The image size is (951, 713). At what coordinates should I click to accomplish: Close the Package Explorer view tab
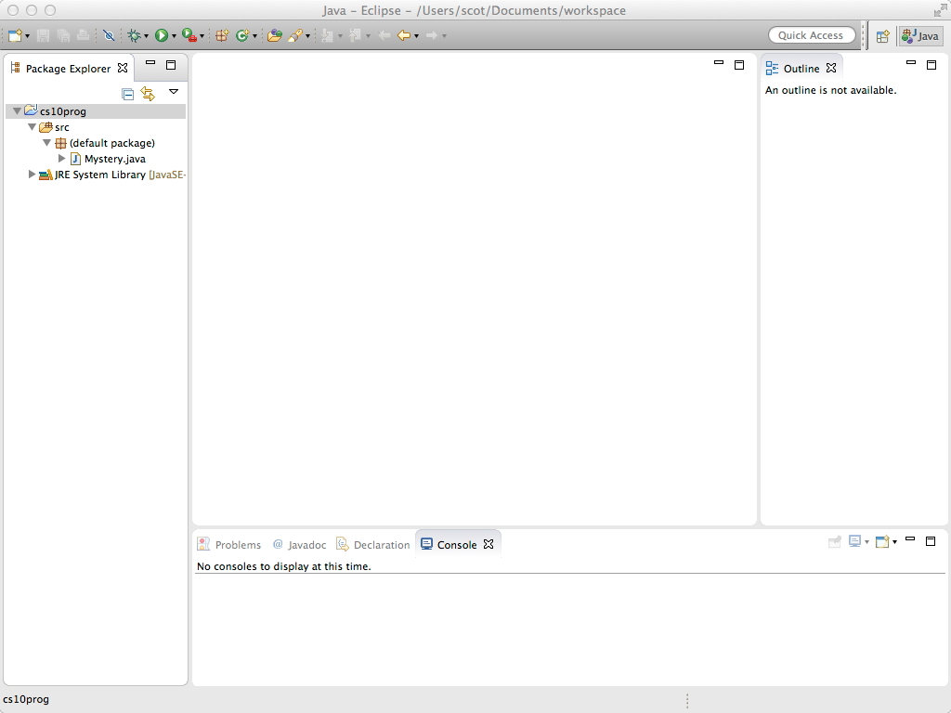[x=123, y=68]
